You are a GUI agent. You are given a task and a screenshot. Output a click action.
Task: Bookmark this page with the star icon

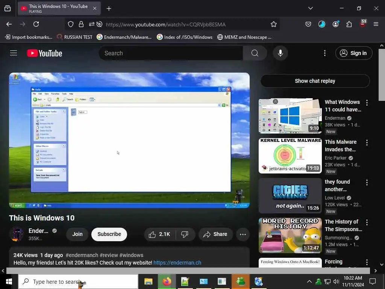pos(274,24)
